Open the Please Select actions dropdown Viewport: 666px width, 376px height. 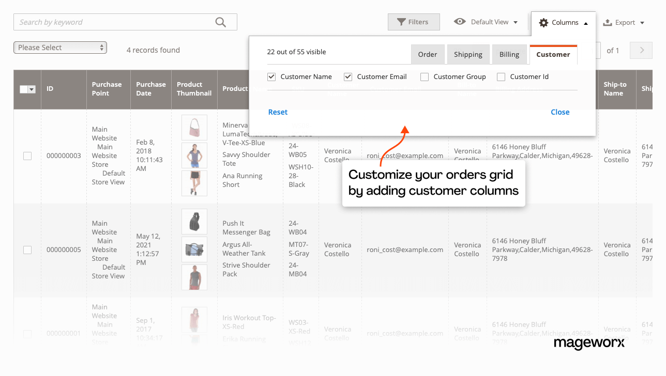coord(60,48)
